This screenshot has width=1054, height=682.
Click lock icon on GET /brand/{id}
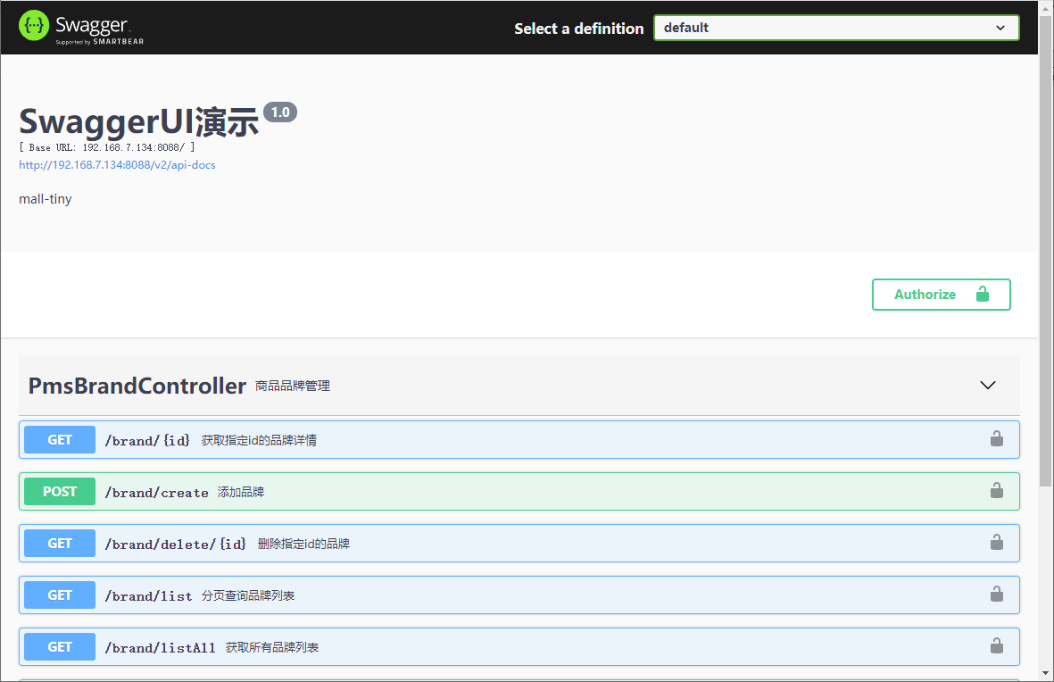pos(996,439)
